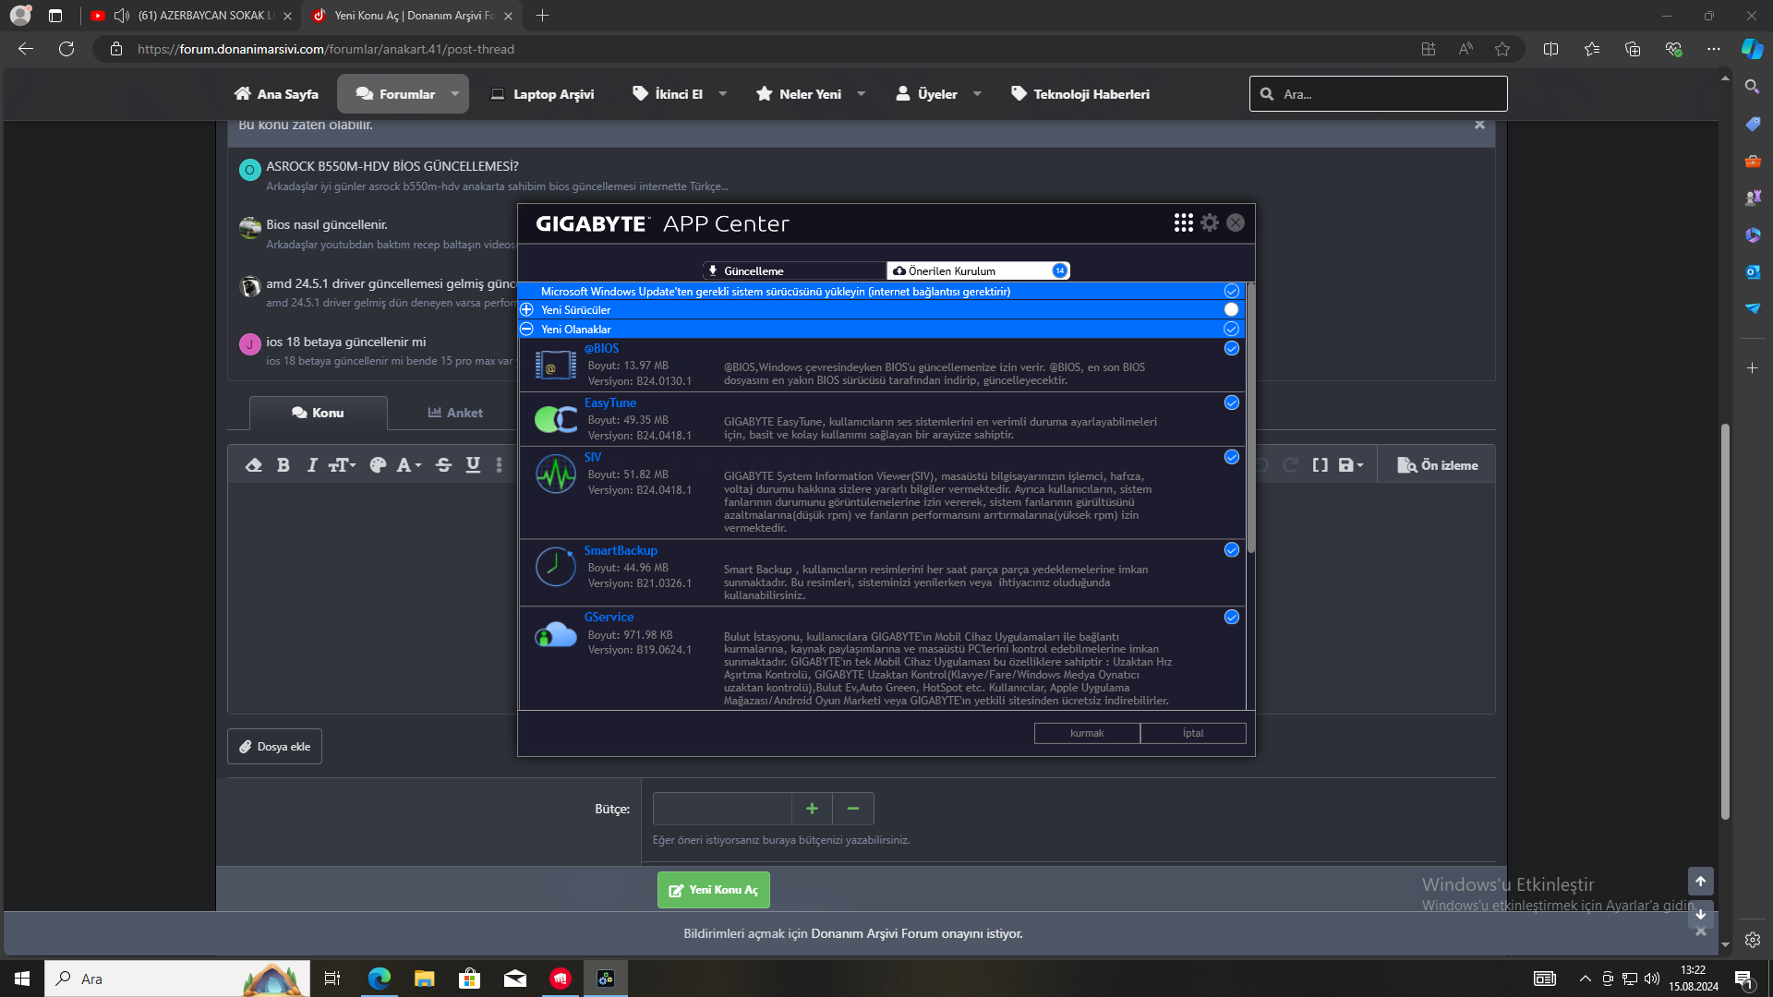This screenshot has width=1773, height=997.
Task: Open ASROCK B550M-HDV BİOS GÜNCELLEMESİ thread
Action: (392, 166)
